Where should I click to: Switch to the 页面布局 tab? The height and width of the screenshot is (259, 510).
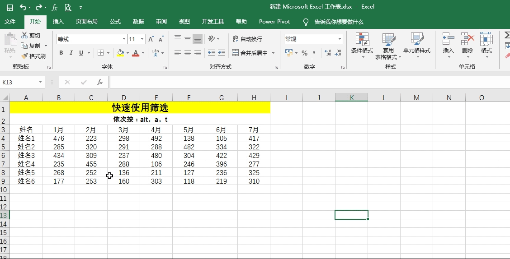(x=86, y=21)
